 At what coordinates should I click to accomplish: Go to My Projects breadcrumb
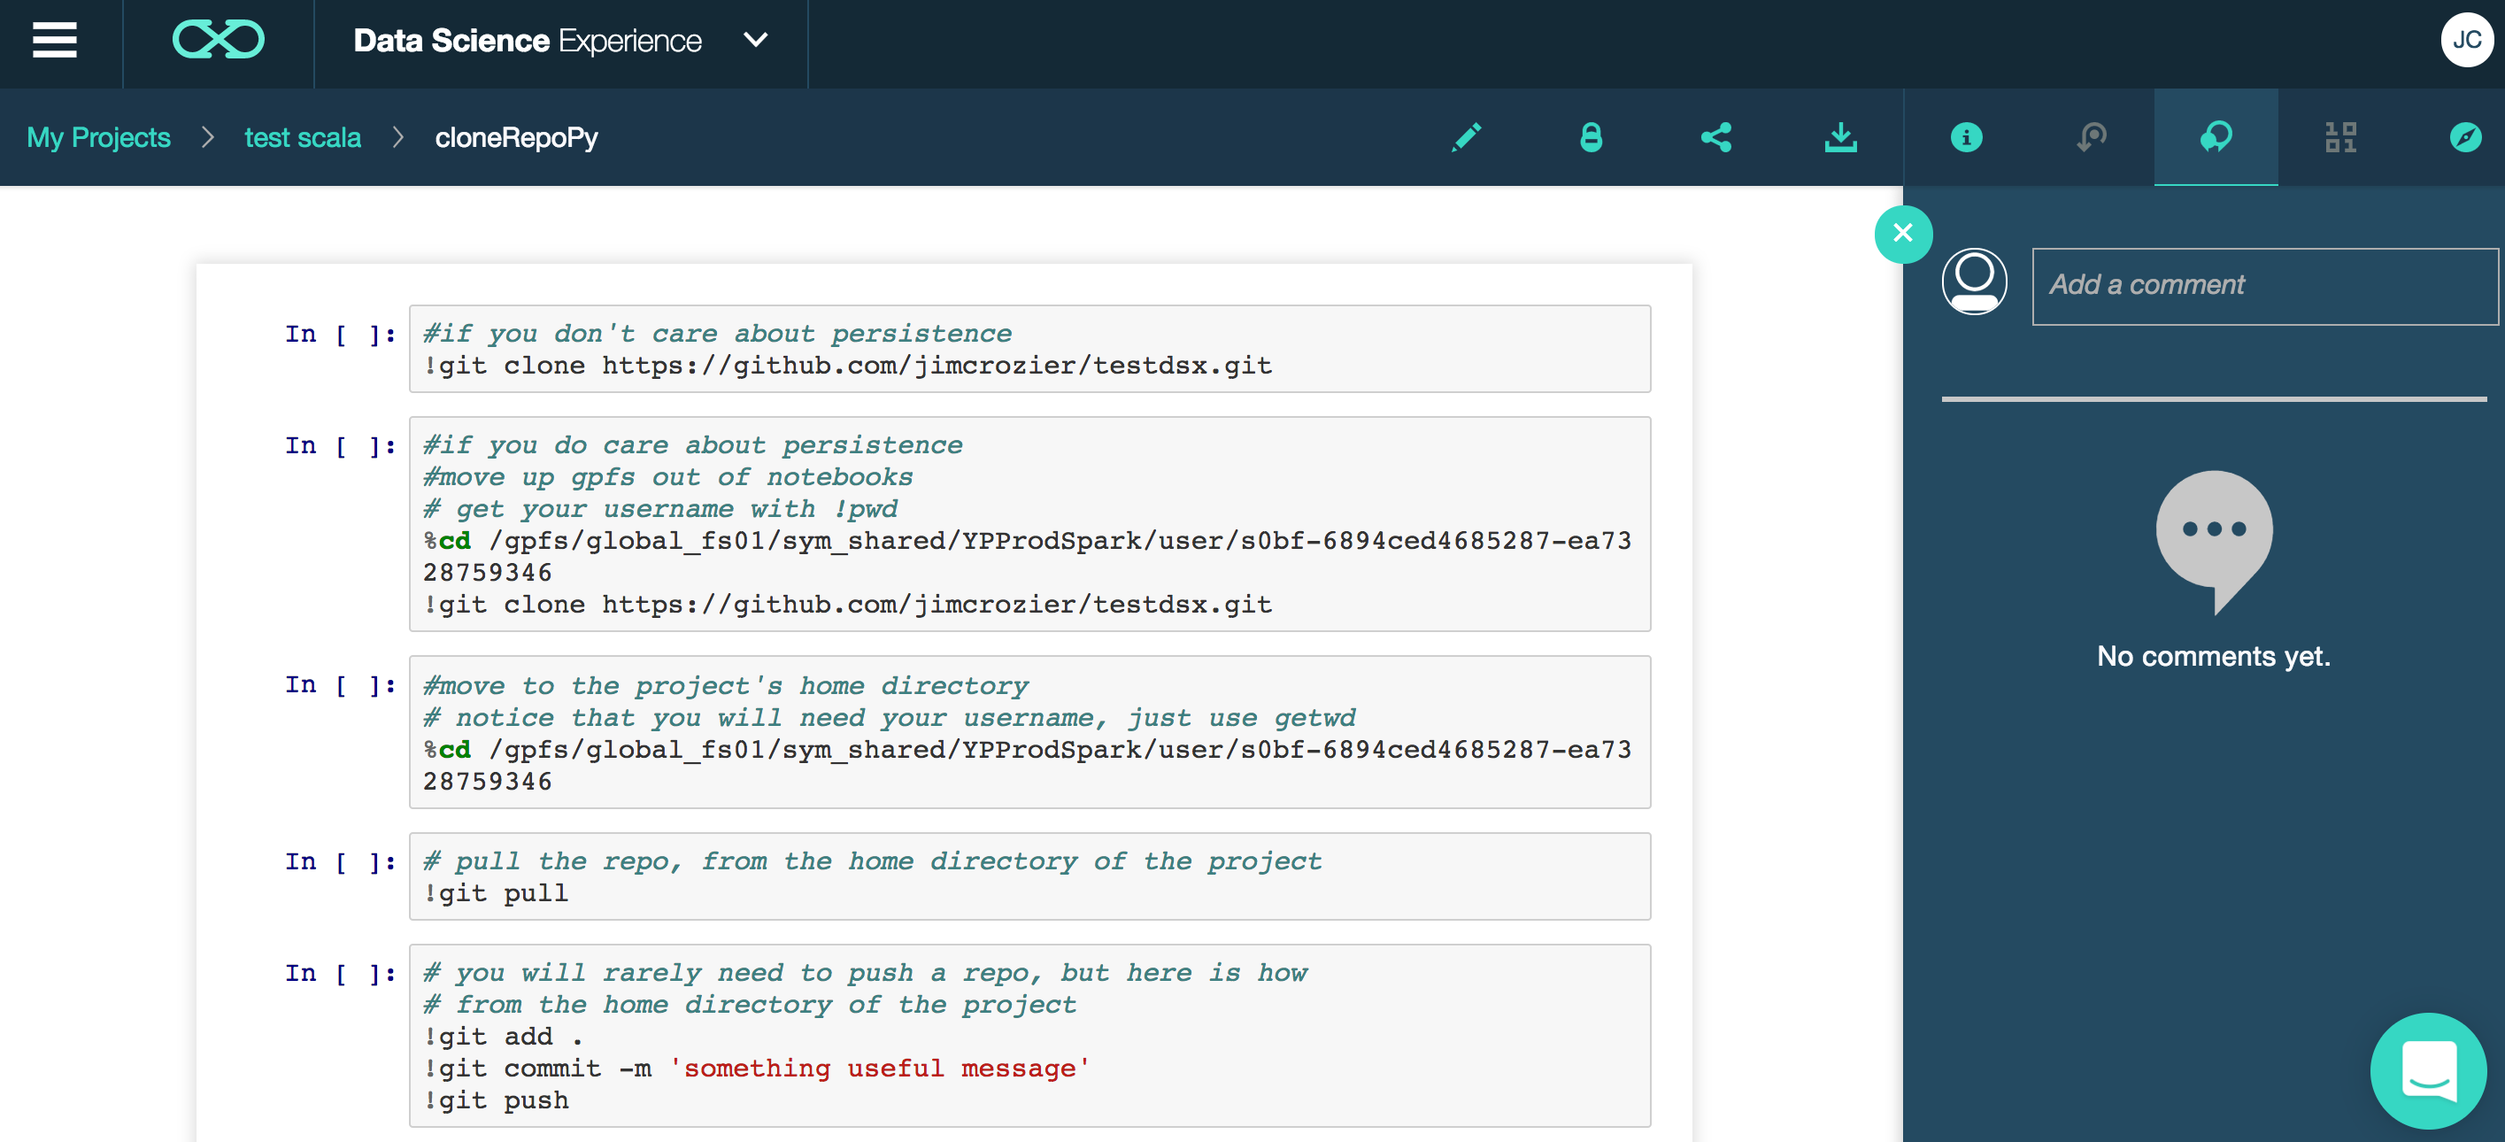[x=98, y=137]
